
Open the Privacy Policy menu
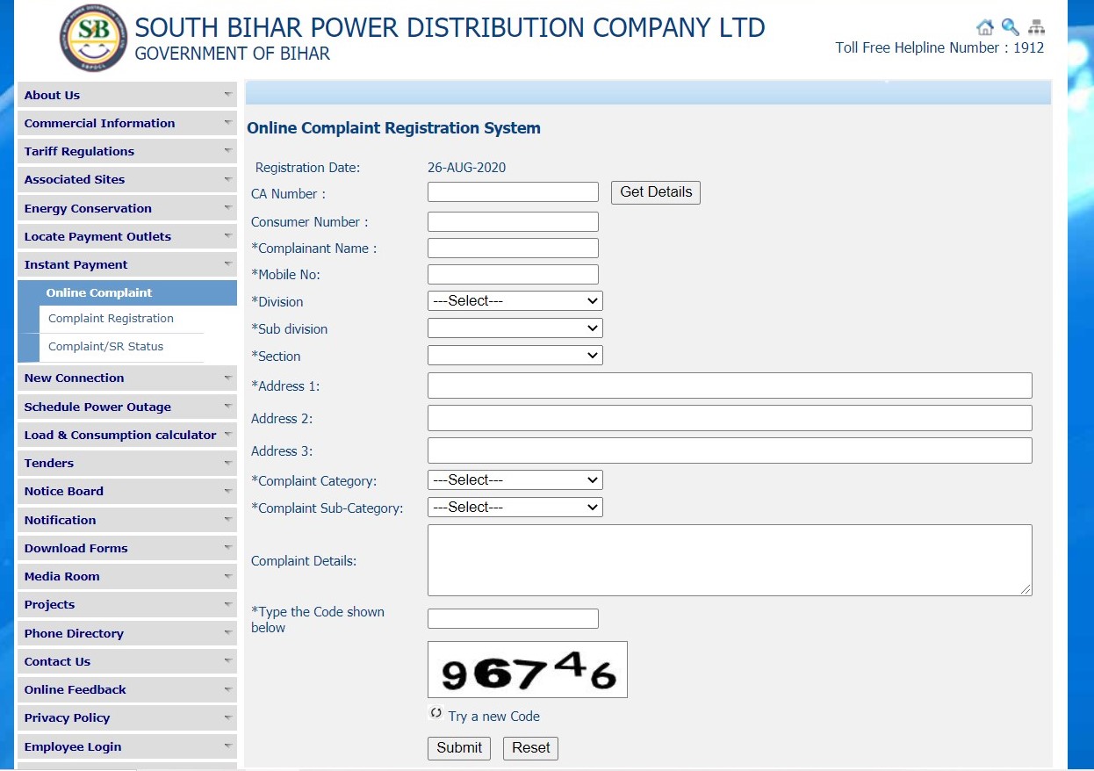(127, 717)
